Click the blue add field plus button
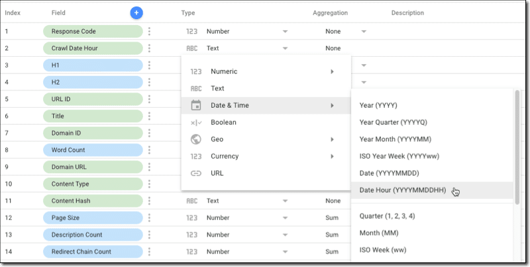 click(136, 13)
